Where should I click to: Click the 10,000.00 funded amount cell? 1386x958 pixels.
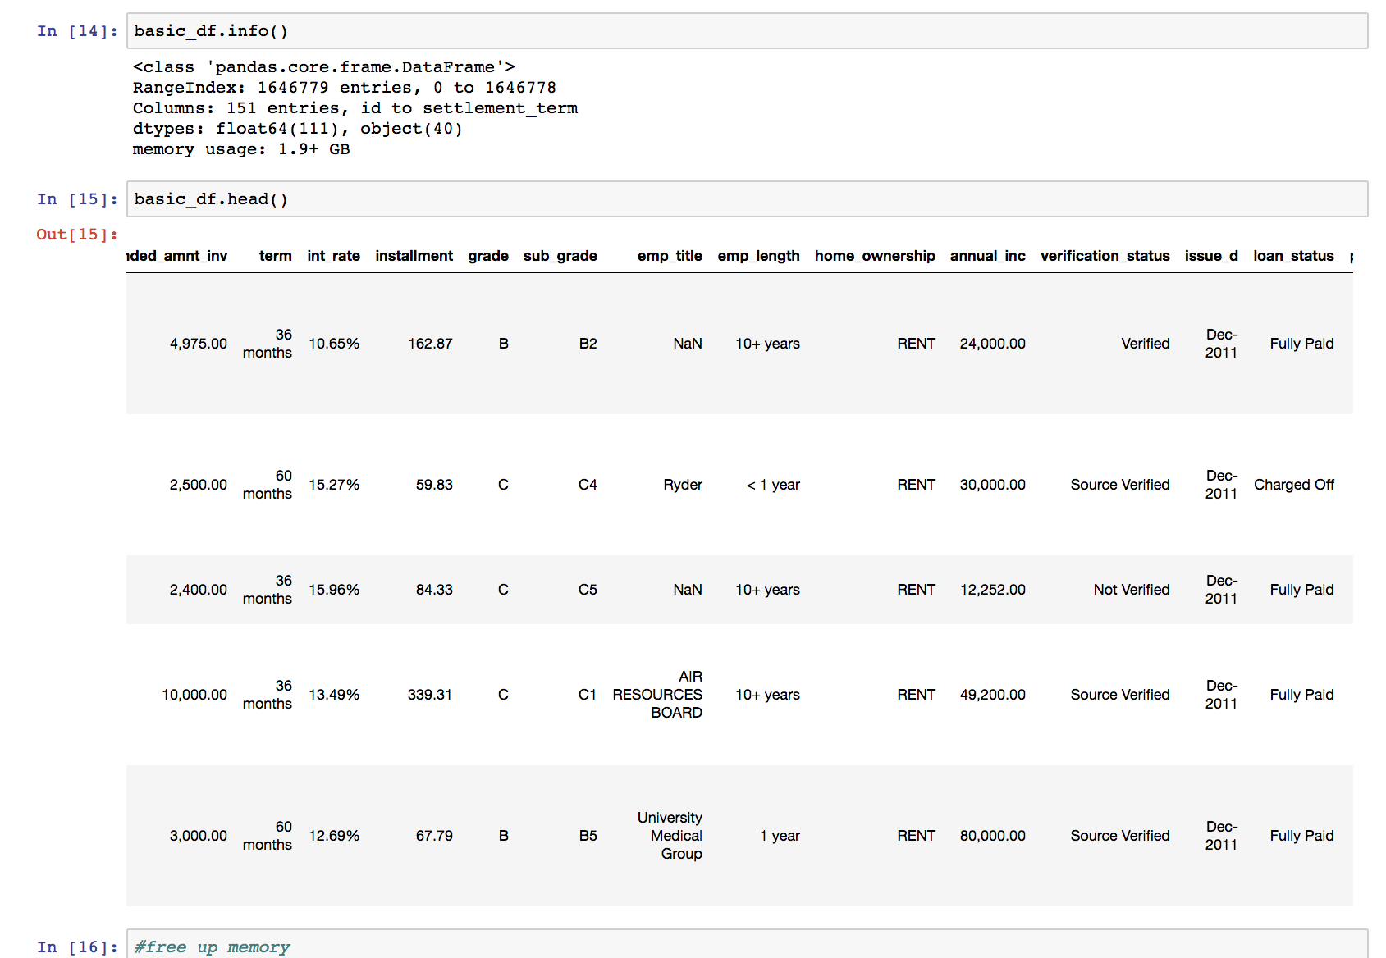click(194, 695)
